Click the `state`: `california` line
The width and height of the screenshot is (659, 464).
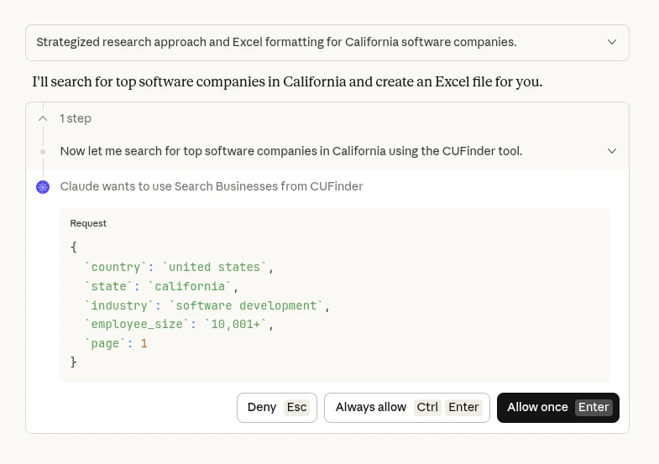[x=161, y=286]
